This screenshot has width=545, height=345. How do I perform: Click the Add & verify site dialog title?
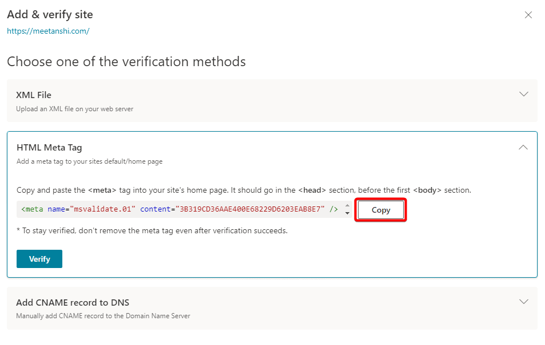tap(50, 14)
